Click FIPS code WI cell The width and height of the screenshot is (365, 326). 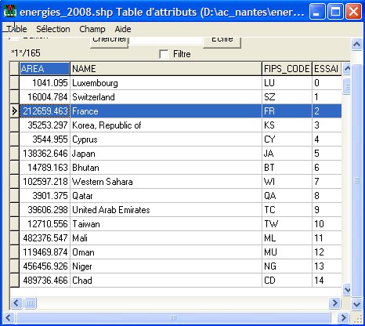click(x=287, y=182)
